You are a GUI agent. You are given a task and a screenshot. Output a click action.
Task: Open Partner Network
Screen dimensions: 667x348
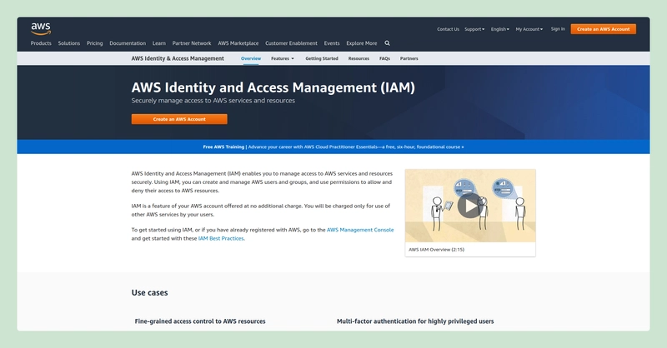pos(192,43)
